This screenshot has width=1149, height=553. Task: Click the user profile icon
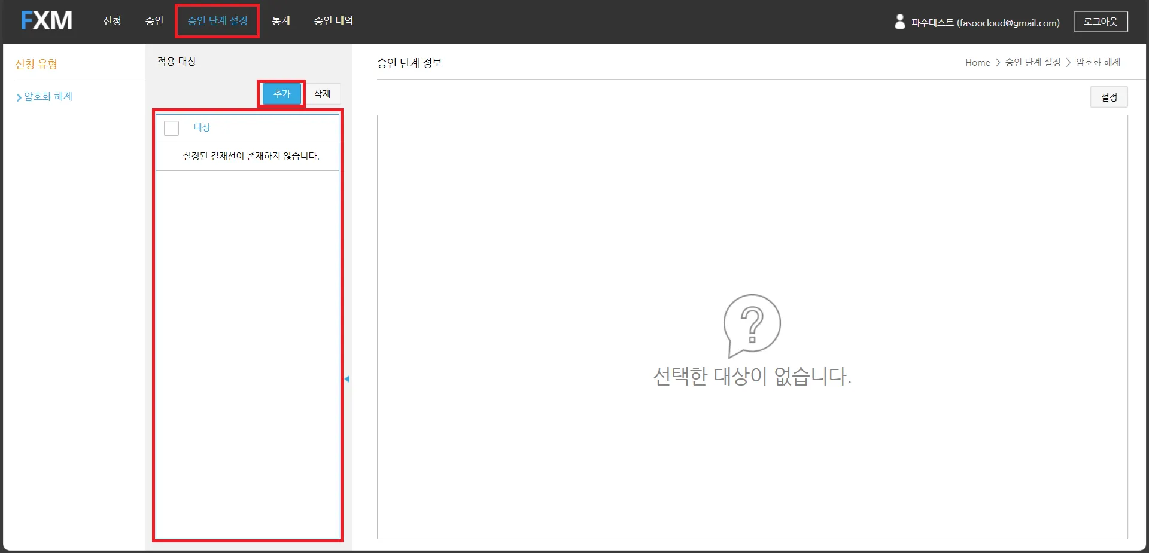coord(899,22)
